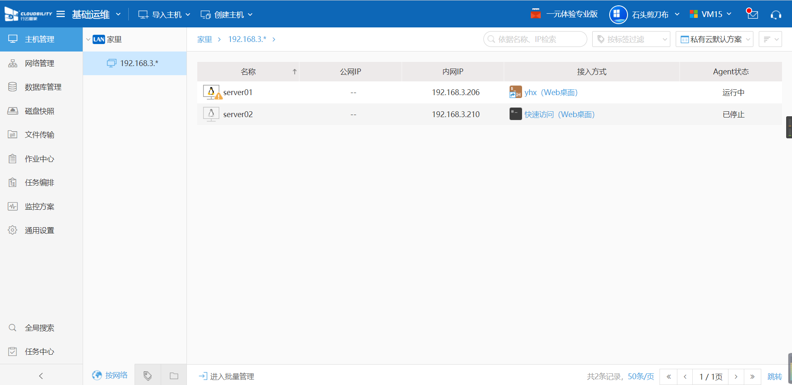792x385 pixels.
Task: Click the user avatar icon
Action: [618, 15]
